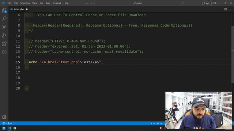Viewport: 234px width, 131px height.
Task: Open the Help menu
Action: click(66, 3)
